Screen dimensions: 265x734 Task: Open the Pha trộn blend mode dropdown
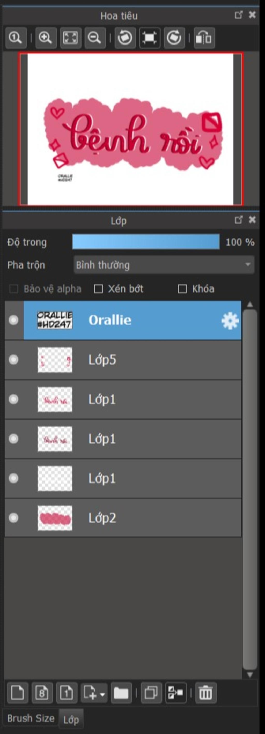(x=164, y=265)
